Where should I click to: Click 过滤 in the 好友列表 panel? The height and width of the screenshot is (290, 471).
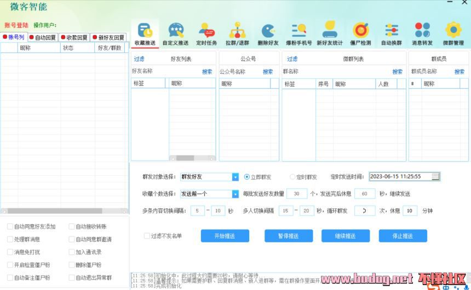click(x=139, y=59)
